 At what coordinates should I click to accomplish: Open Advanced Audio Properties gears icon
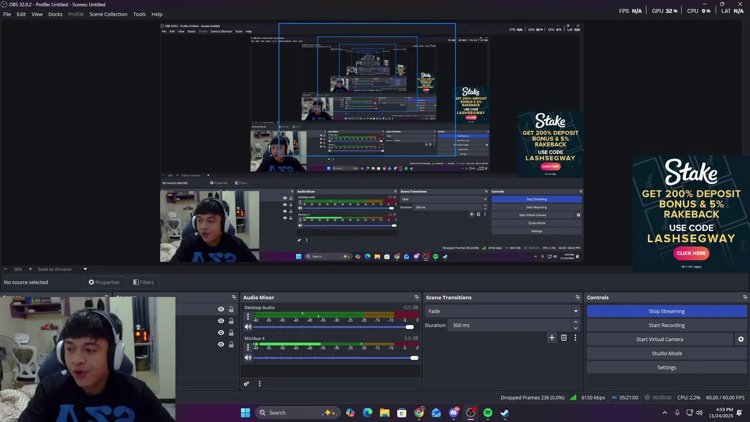click(247, 384)
